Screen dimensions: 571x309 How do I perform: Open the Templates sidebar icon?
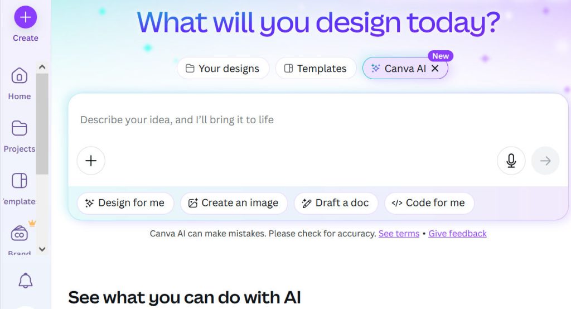pyautogui.click(x=19, y=181)
